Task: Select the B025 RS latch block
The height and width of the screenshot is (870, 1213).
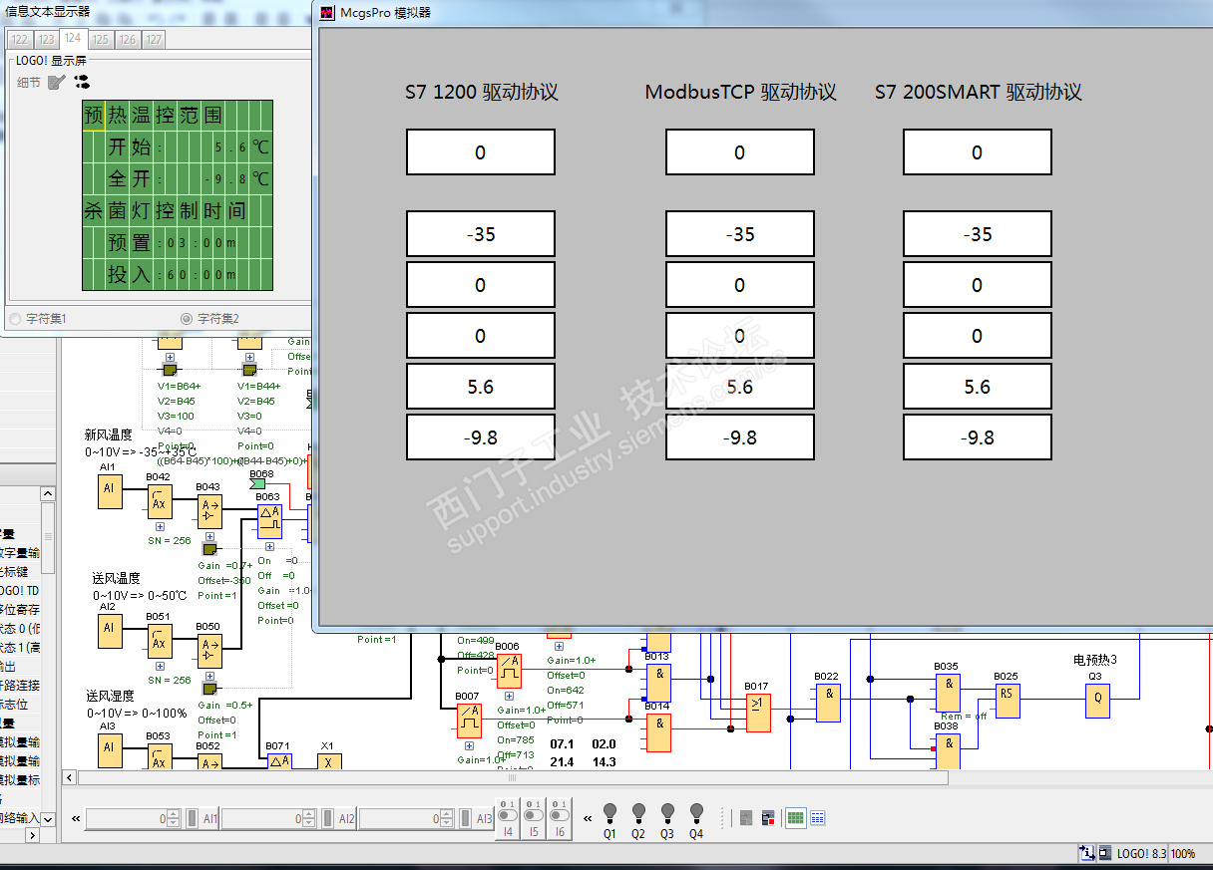Action: [x=1008, y=701]
